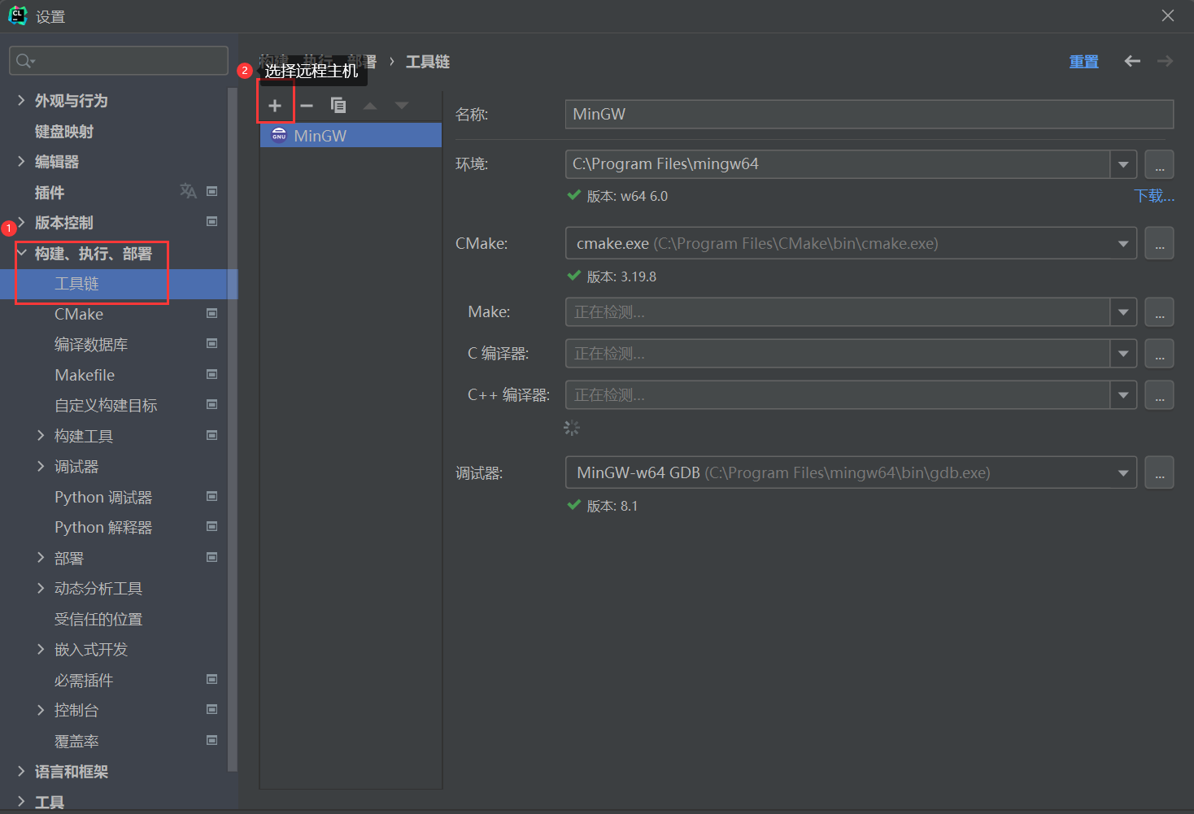Open 覆盖率 settings page
Image resolution: width=1194 pixels, height=814 pixels.
tap(76, 742)
